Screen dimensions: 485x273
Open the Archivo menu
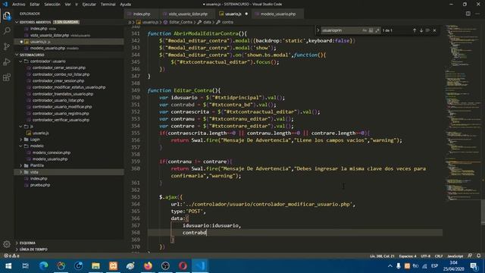pyautogui.click(x=18, y=5)
